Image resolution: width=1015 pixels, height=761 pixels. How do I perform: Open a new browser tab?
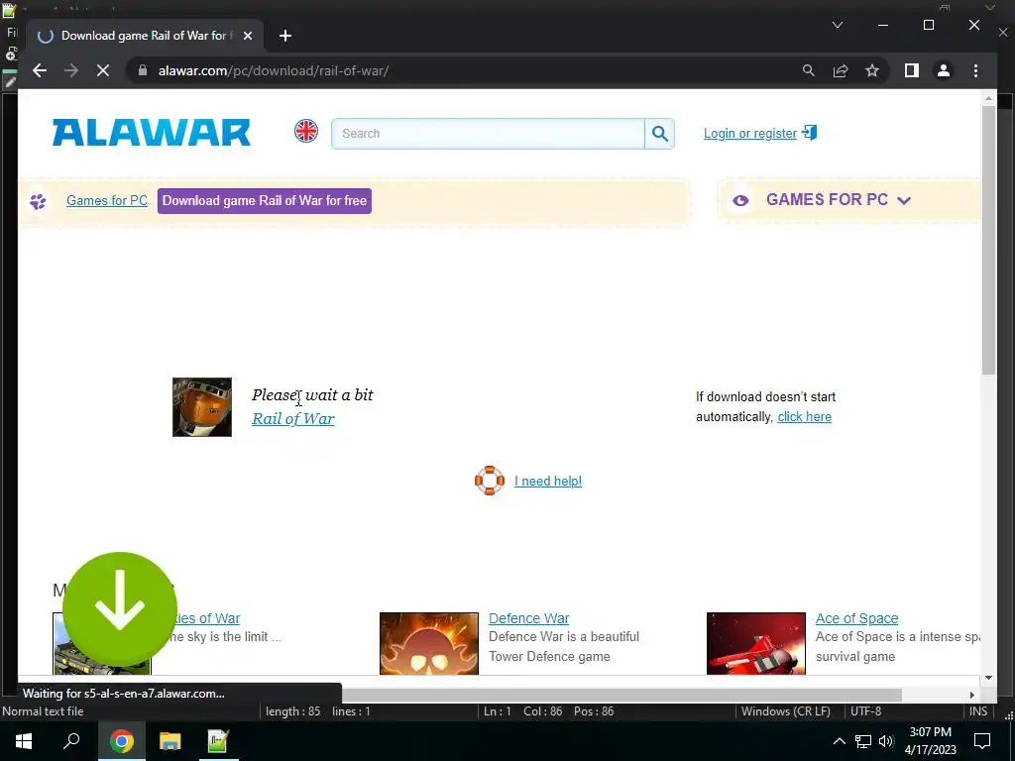[284, 36]
